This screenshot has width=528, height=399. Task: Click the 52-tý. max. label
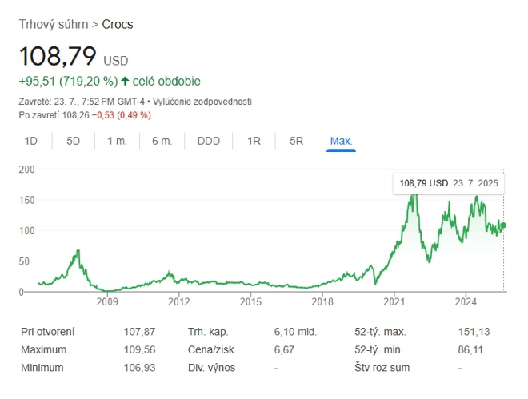tap(380, 332)
